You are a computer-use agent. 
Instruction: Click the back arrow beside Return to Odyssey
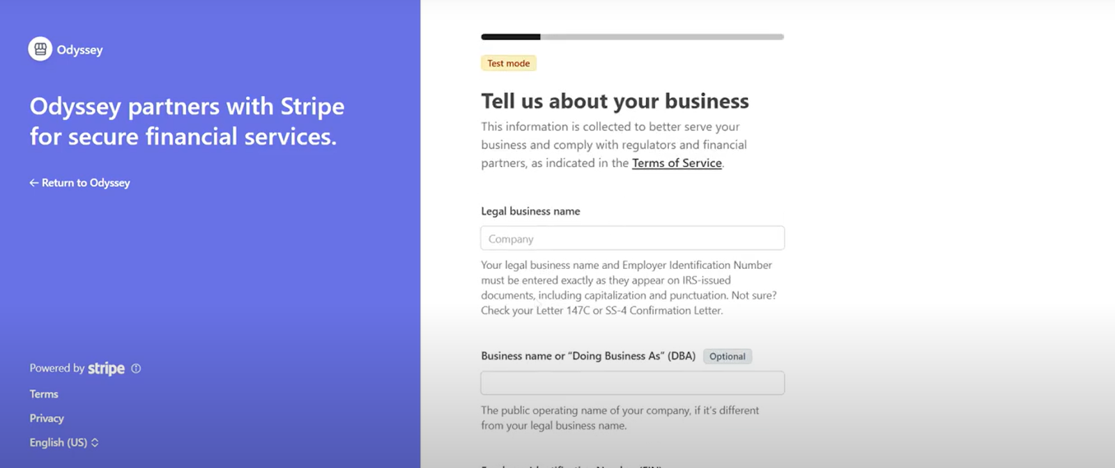(33, 182)
